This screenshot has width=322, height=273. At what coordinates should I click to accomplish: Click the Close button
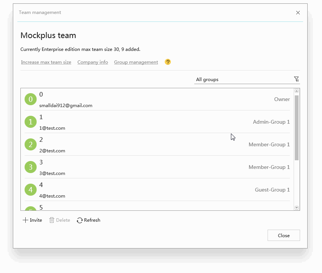click(x=283, y=235)
